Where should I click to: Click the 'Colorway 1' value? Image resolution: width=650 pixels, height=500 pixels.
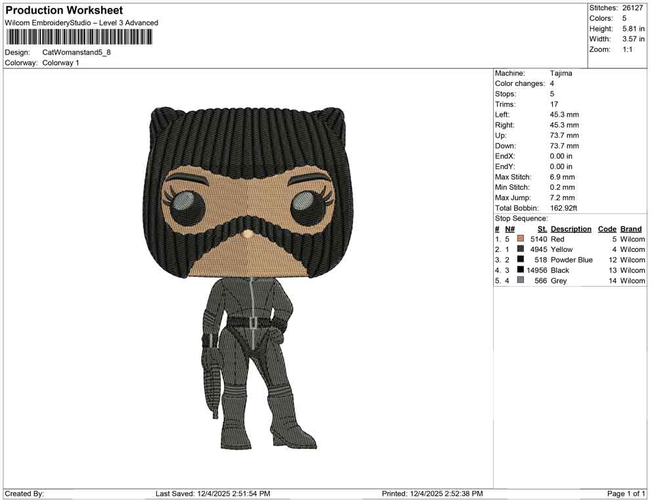(x=60, y=63)
